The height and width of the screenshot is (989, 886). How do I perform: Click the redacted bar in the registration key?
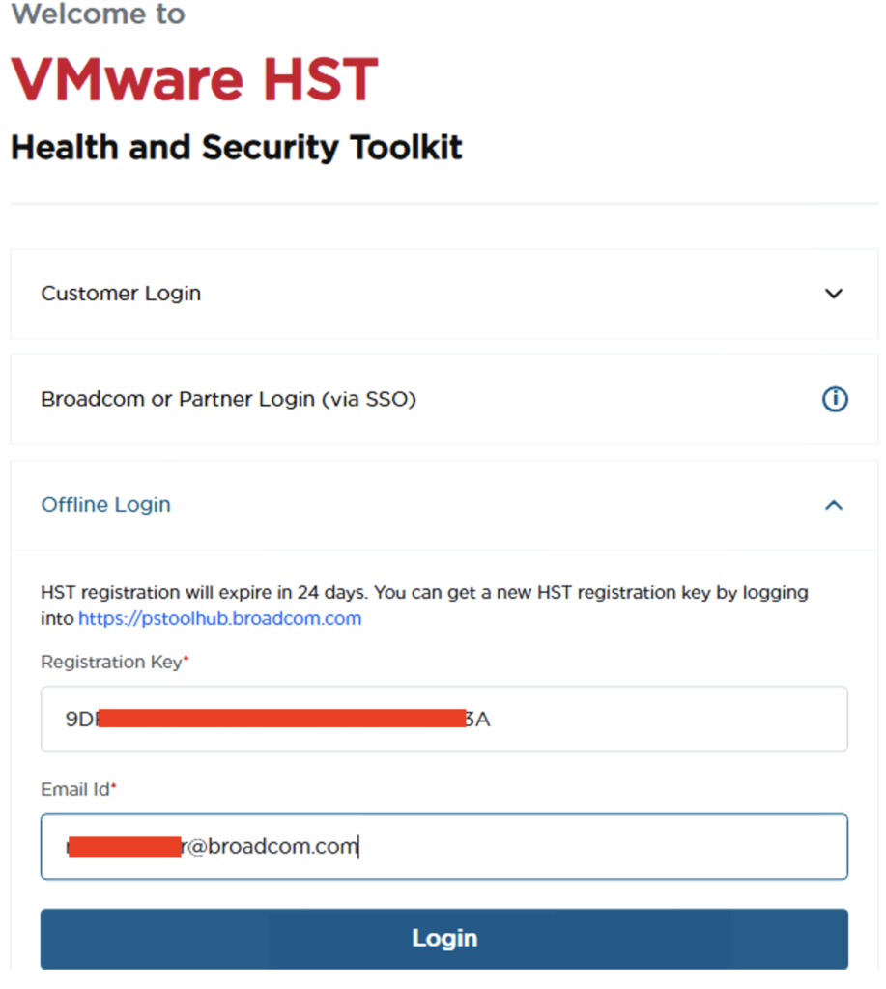pos(282,719)
